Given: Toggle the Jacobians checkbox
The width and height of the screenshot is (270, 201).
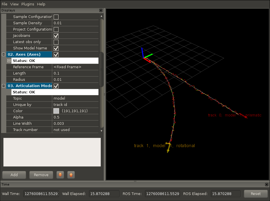Looking at the screenshot, I should [x=56, y=36].
